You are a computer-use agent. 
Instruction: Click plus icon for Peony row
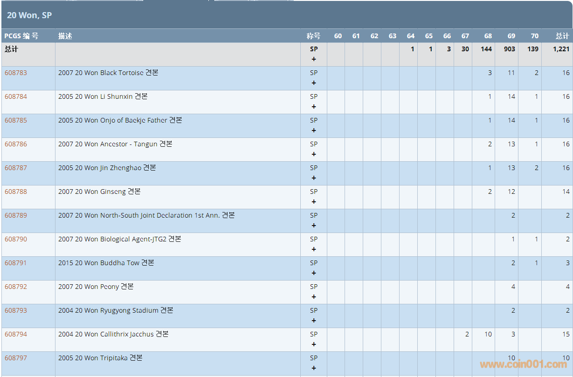314,297
